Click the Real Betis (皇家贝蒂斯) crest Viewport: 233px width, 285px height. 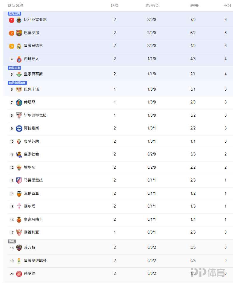(x=19, y=74)
